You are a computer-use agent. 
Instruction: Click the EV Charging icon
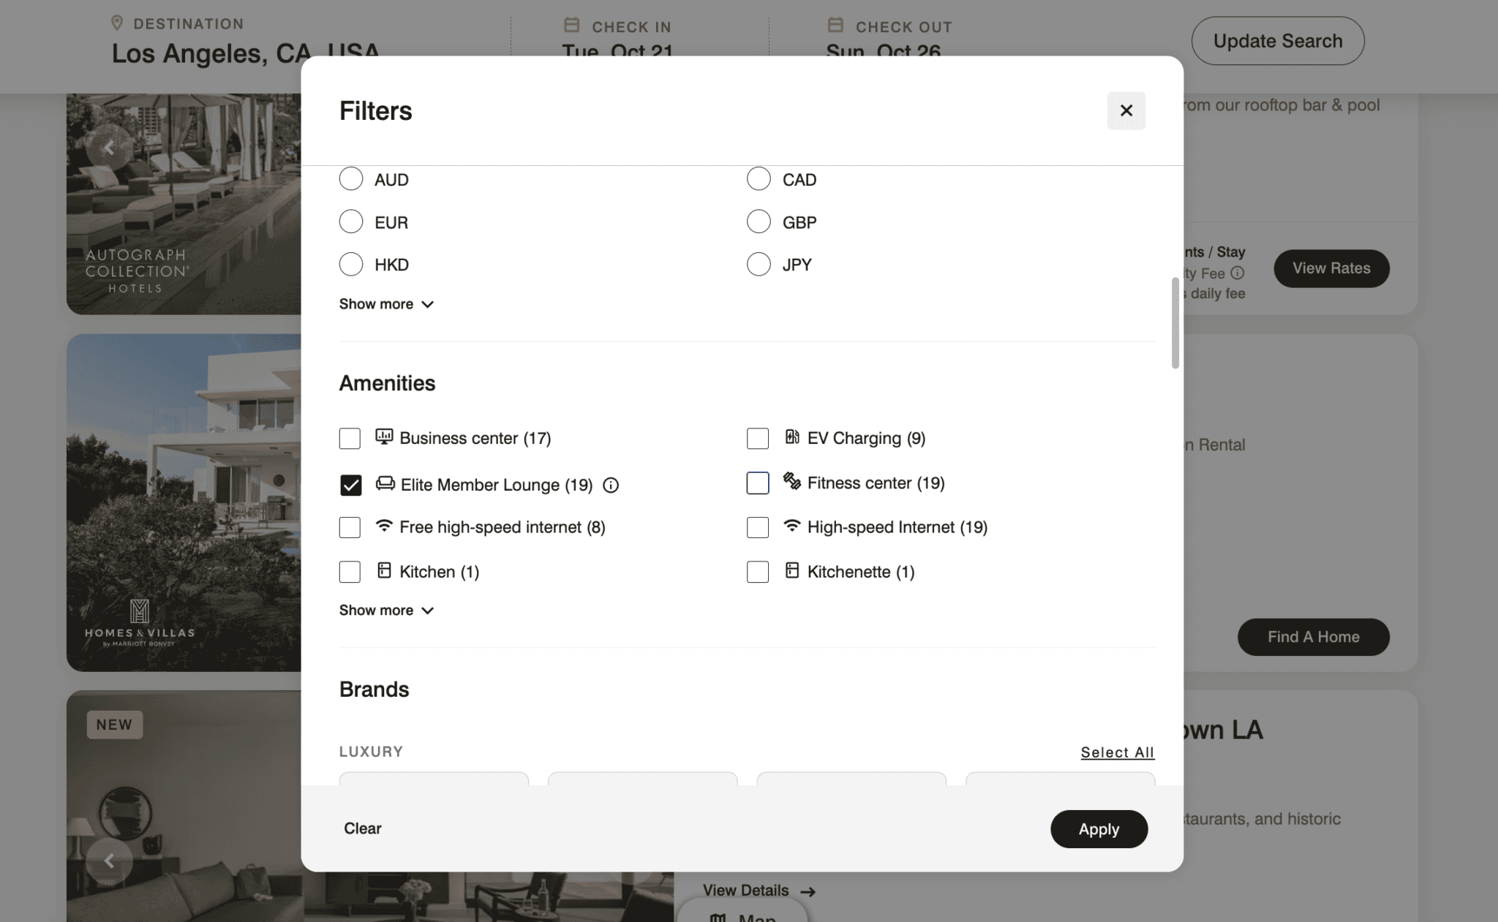coord(792,437)
